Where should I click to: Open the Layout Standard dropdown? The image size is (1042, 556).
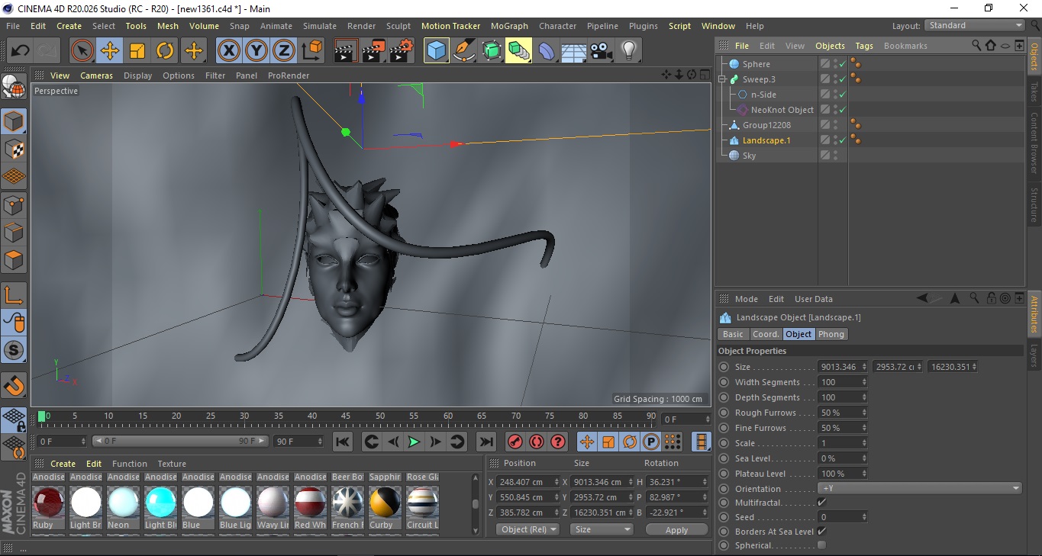975,25
